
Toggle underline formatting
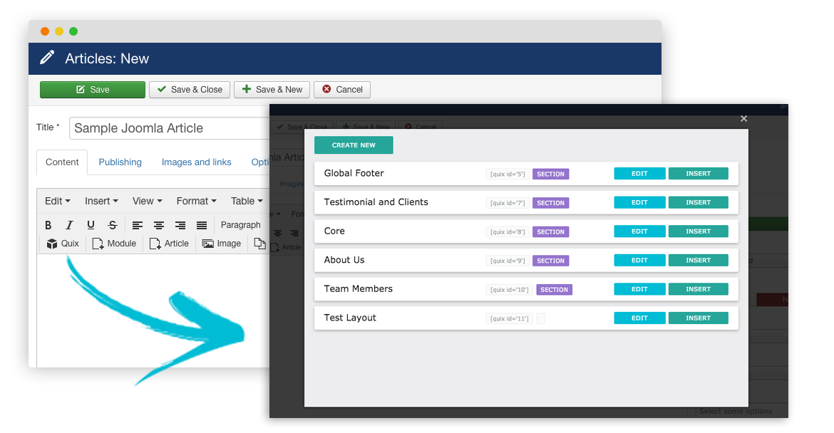91,225
